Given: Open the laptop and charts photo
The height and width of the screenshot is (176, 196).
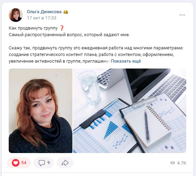Looking at the screenshot, I should click(130, 111).
